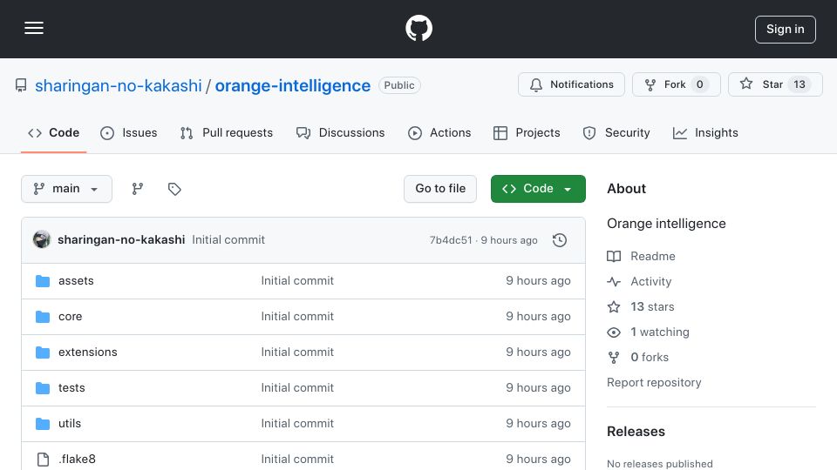Click the Readme book icon
This screenshot has height=470, width=837.
pyautogui.click(x=614, y=256)
